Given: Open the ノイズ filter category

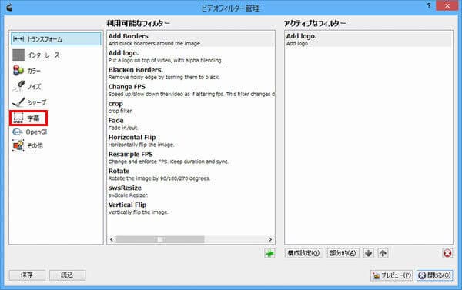Looking at the screenshot, I should pos(27,87).
